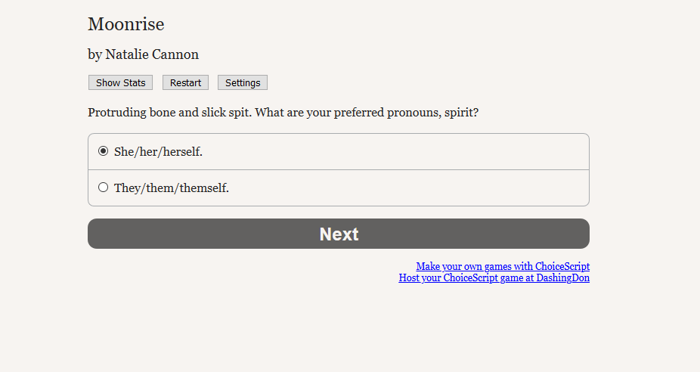Click the She/her/herself option label text

tap(158, 152)
